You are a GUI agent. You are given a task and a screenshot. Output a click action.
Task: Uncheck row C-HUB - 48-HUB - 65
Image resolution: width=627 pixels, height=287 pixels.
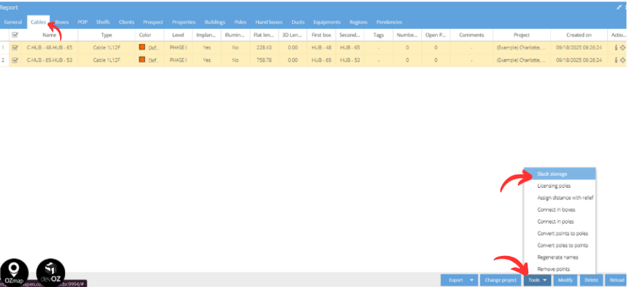coord(15,48)
